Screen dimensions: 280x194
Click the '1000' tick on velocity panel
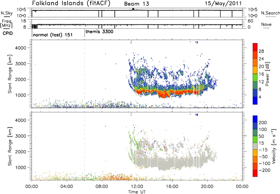21,167
